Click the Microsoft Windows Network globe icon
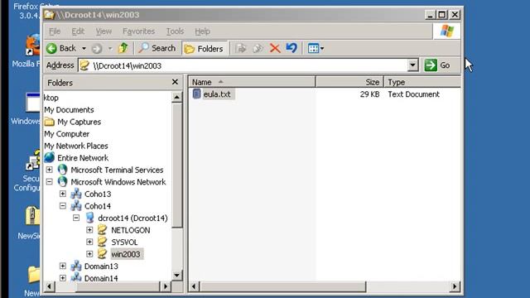The image size is (530, 298). coord(62,182)
